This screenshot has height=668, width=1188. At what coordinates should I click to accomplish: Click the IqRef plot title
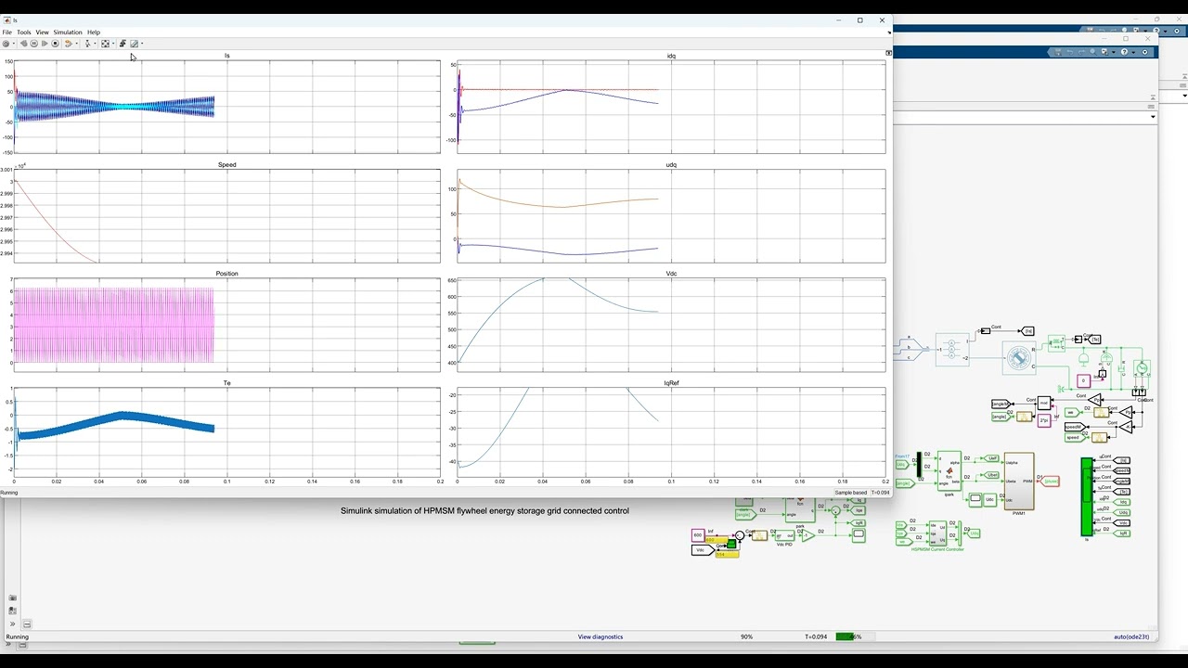click(671, 383)
